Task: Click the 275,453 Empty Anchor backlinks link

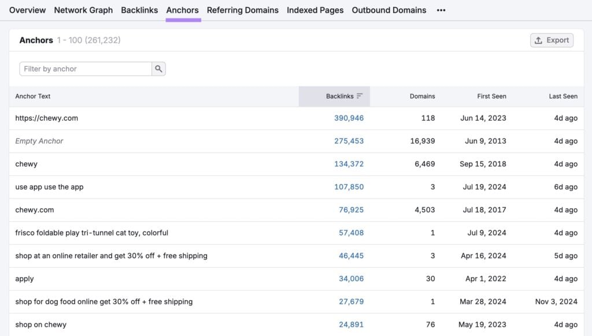Action: tap(349, 141)
